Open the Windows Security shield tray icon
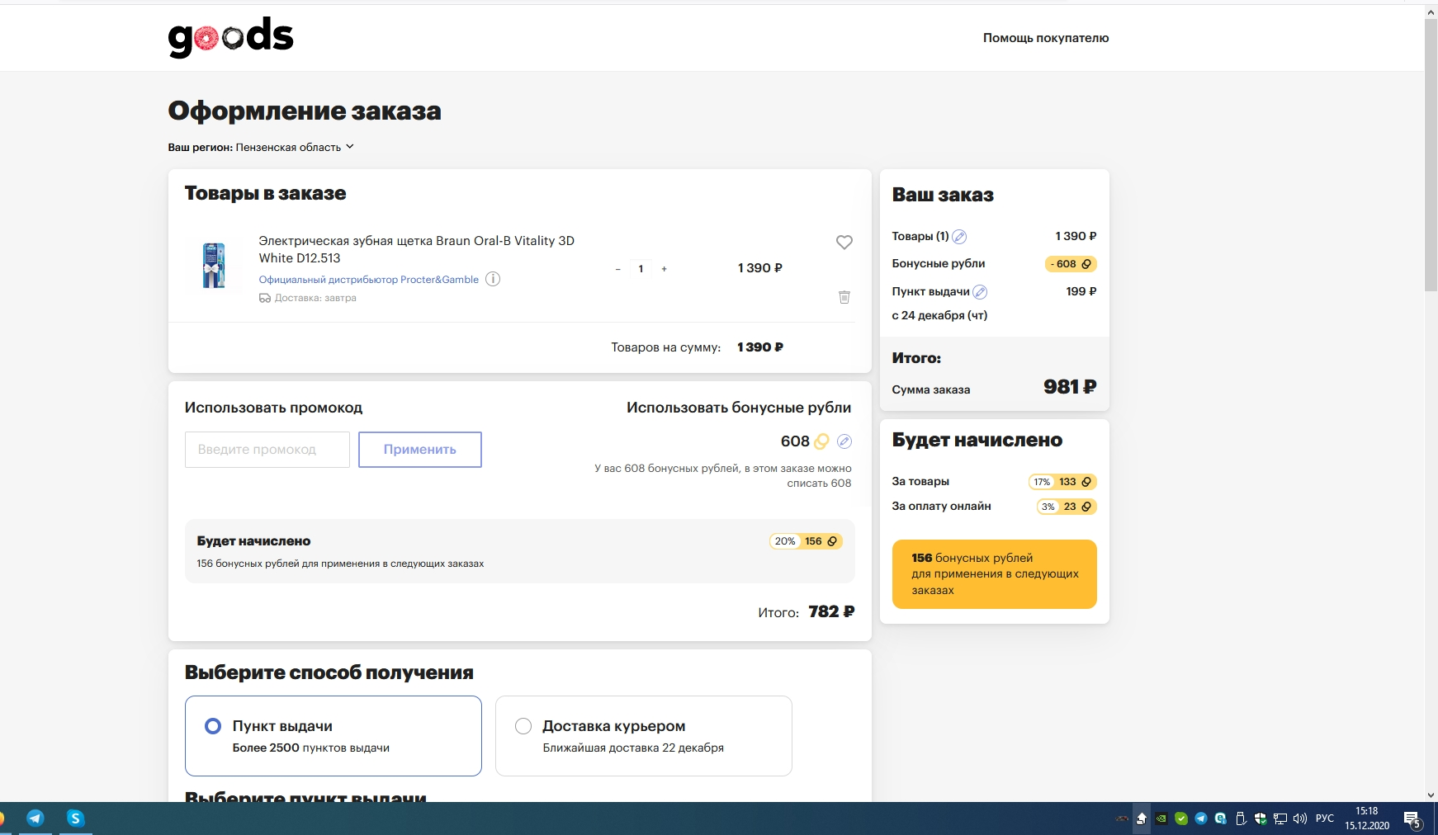Image resolution: width=1438 pixels, height=835 pixels. (1261, 818)
